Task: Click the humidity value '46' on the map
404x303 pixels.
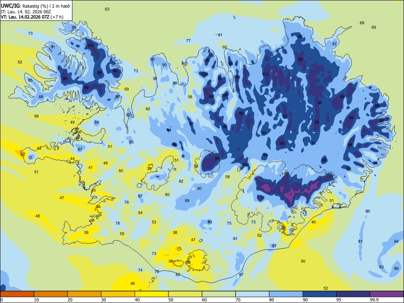Action: [x=133, y=284]
